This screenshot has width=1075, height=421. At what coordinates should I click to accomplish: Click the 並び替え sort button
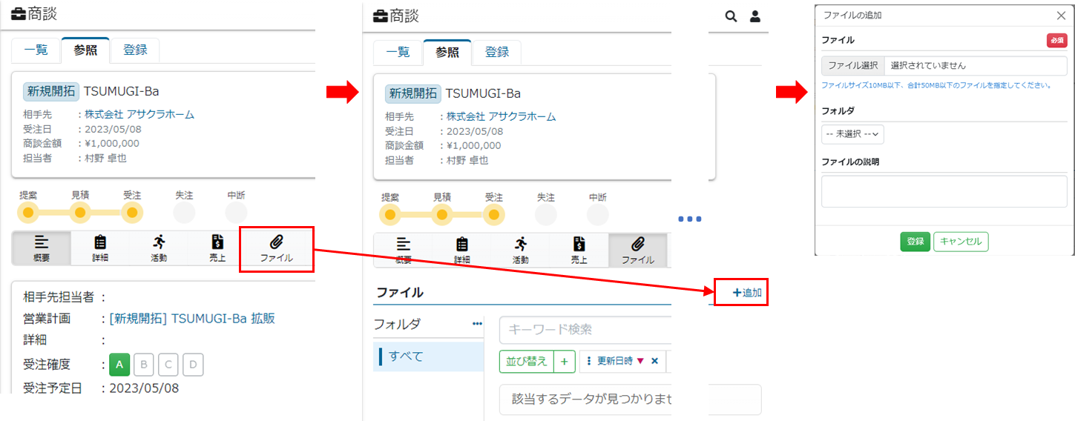[x=527, y=361]
